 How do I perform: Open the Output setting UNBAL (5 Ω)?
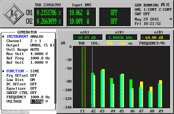pyautogui.click(x=42, y=45)
